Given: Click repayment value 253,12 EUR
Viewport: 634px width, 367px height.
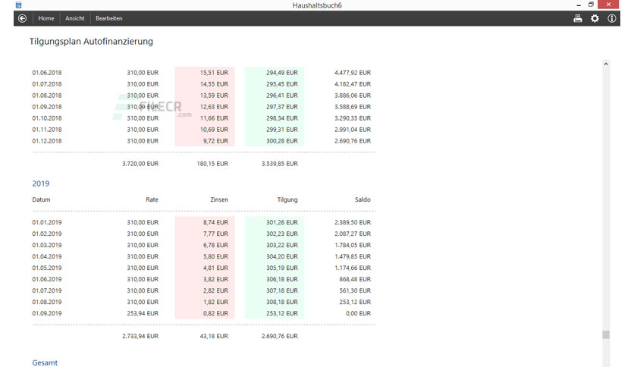Looking at the screenshot, I should (282, 313).
